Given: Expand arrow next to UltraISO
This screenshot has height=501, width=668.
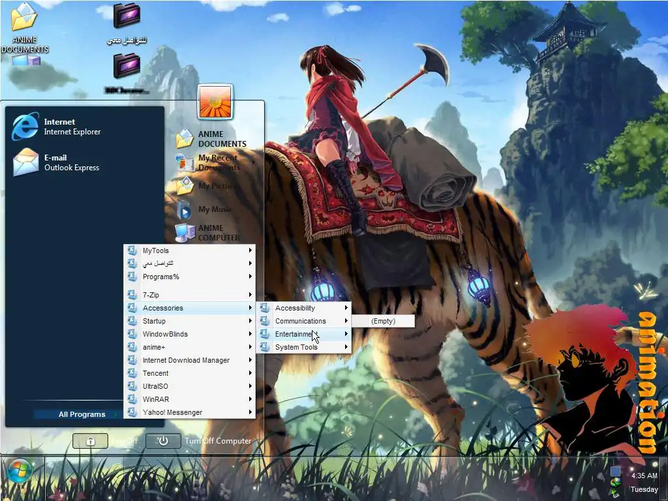Looking at the screenshot, I should point(250,386).
